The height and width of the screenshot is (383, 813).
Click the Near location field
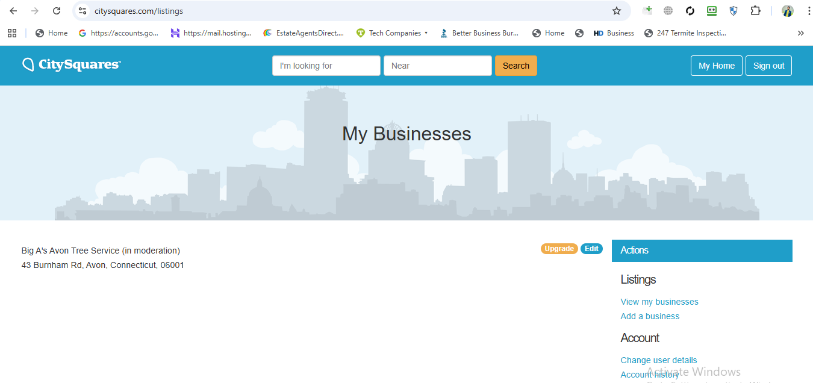pyautogui.click(x=437, y=66)
